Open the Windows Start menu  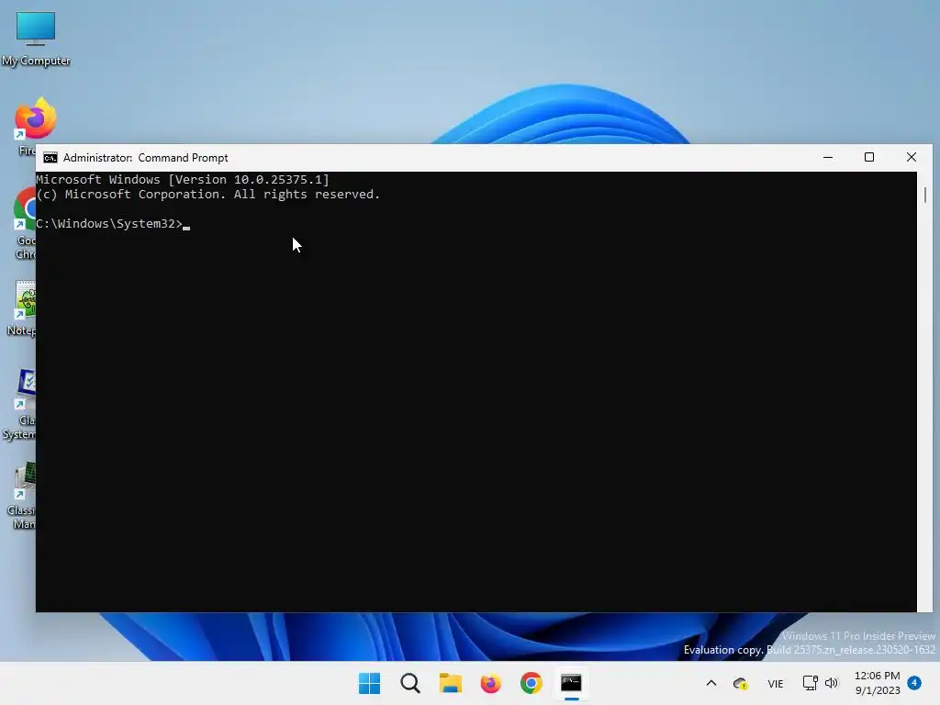369,683
